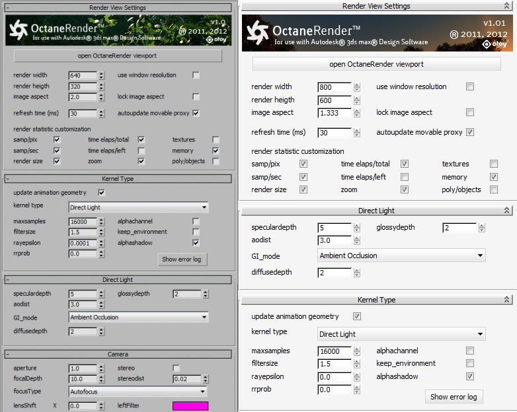Click left maxsamples field showing 16000
The width and height of the screenshot is (517, 412).
(x=83, y=222)
